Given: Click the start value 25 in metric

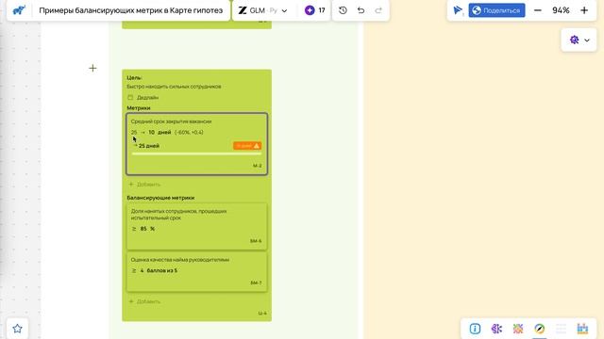Looking at the screenshot, I should [x=134, y=132].
